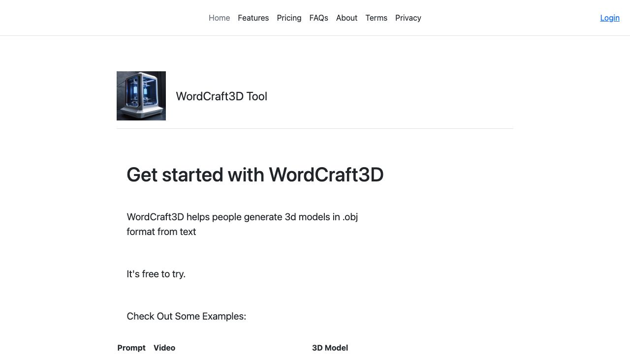Screen dimensions: 630x354
Task: Click the word '.obj' in the description
Action: tap(350, 217)
